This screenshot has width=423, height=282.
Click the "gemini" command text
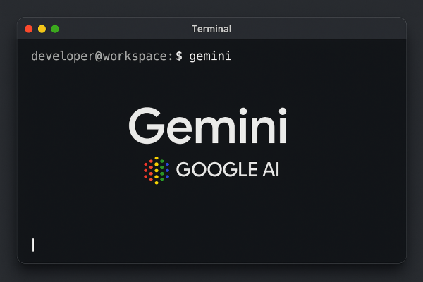click(210, 56)
